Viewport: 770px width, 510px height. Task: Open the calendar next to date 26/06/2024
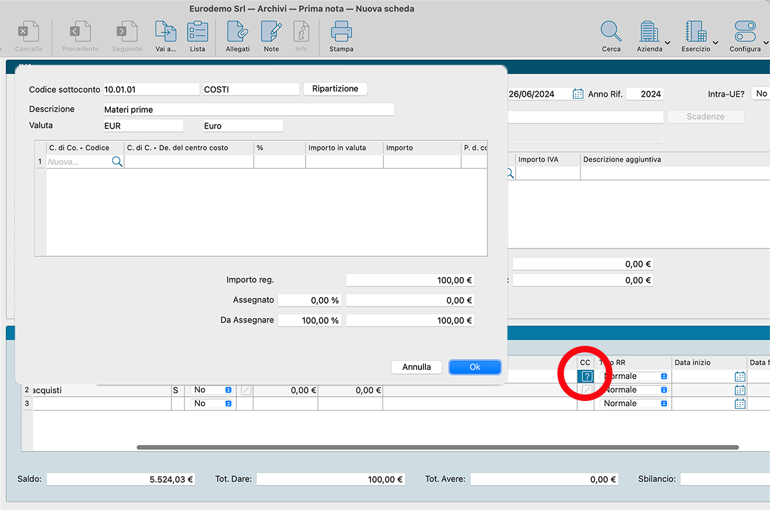click(x=578, y=94)
